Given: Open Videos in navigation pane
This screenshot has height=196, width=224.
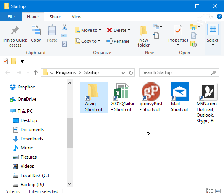Looking at the screenshot, I should (x=23, y=166).
